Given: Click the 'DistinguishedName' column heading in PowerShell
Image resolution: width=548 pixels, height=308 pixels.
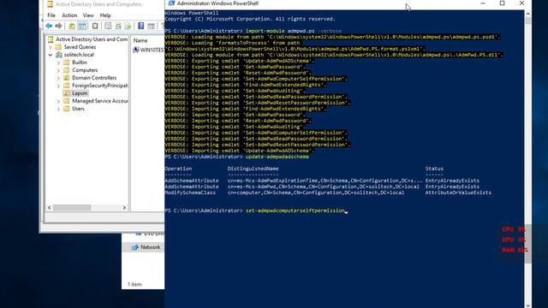Looking at the screenshot, I should pos(253,169).
